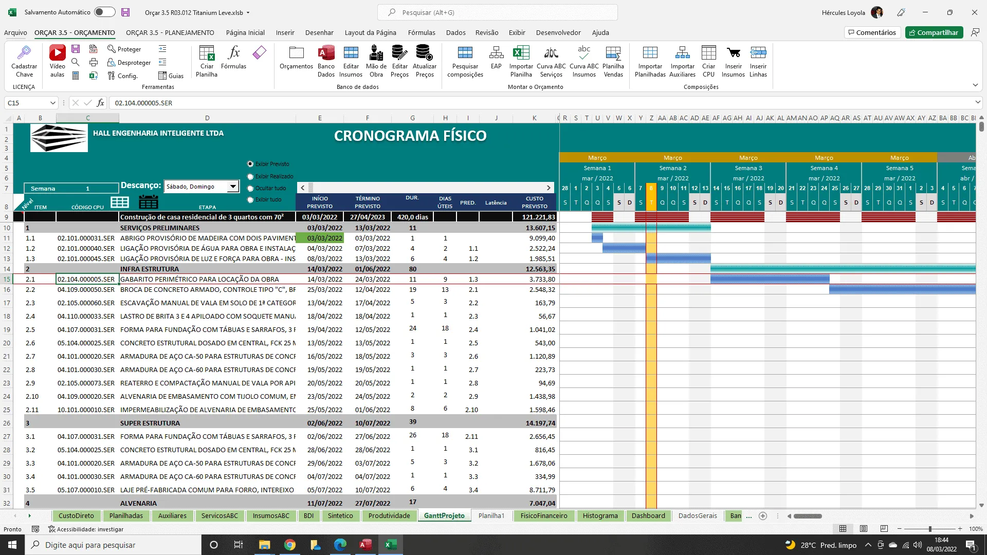This screenshot has width=987, height=555.
Task: Click the Compartilhar button
Action: [934, 32]
